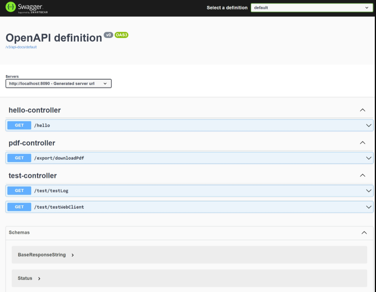Click the Schemas heading

click(19, 233)
